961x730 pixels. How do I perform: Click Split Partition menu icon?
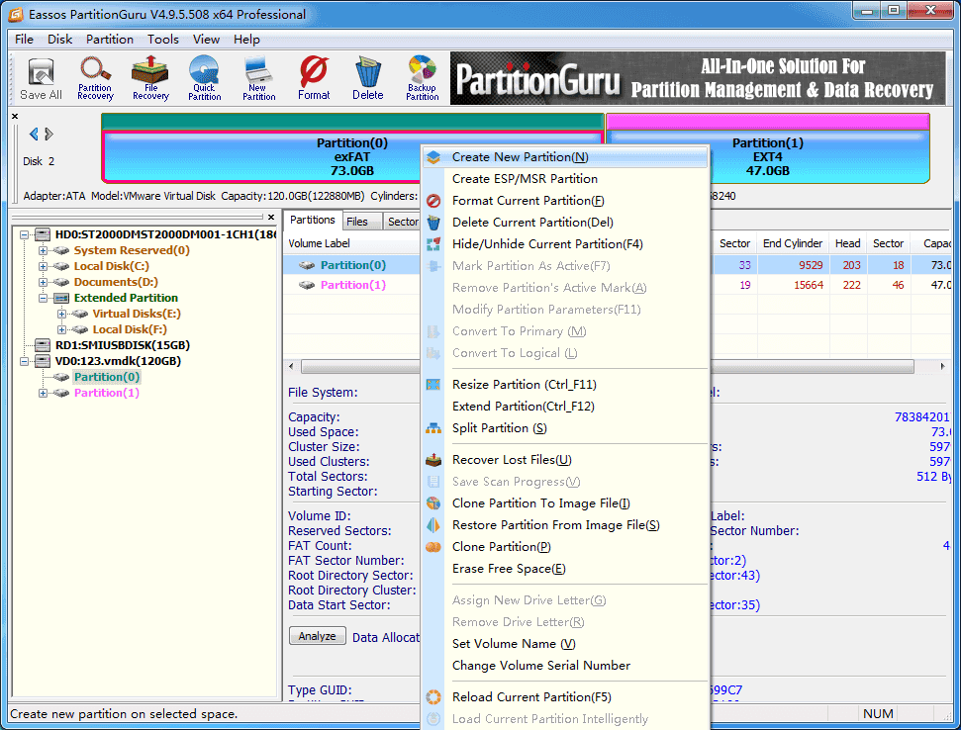click(x=433, y=428)
